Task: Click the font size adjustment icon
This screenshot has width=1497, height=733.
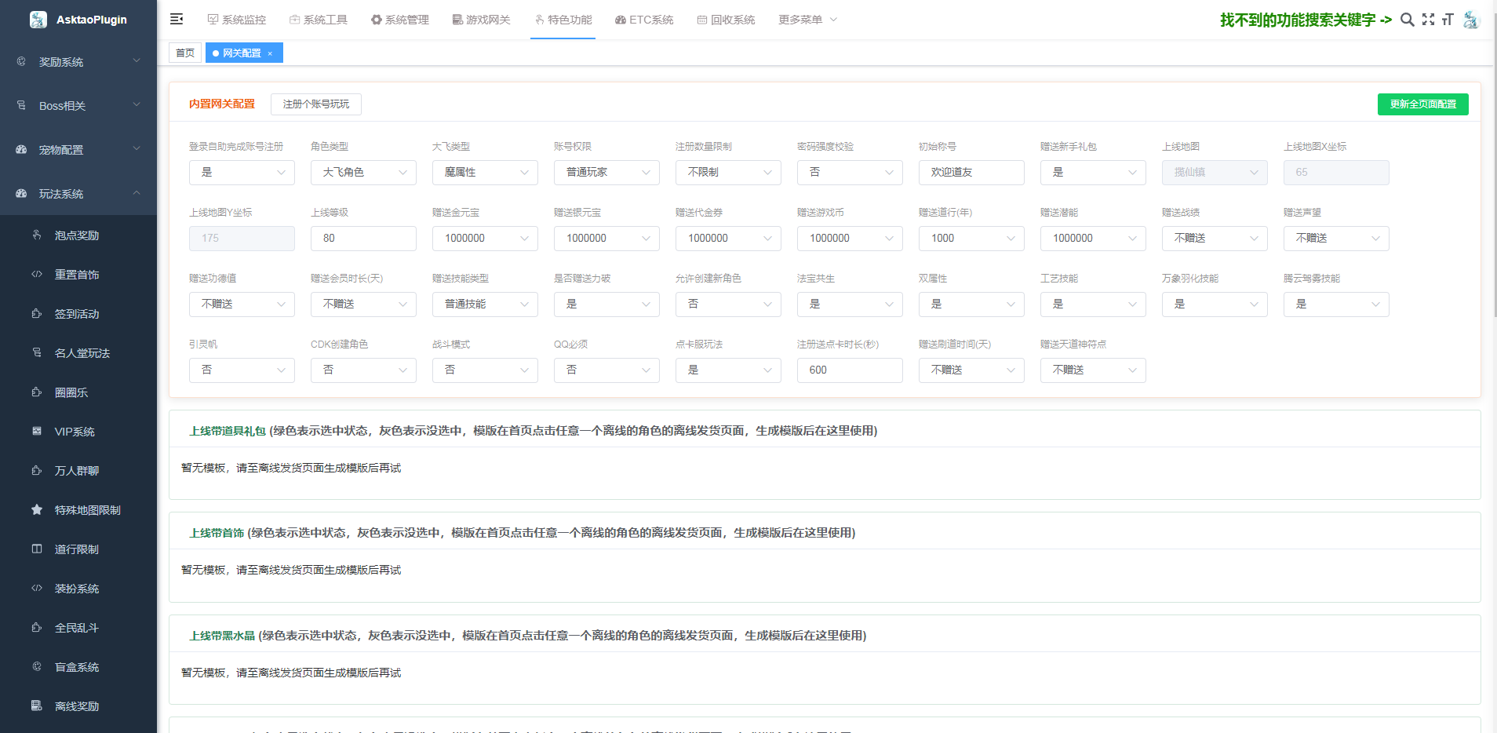Action: [1448, 20]
